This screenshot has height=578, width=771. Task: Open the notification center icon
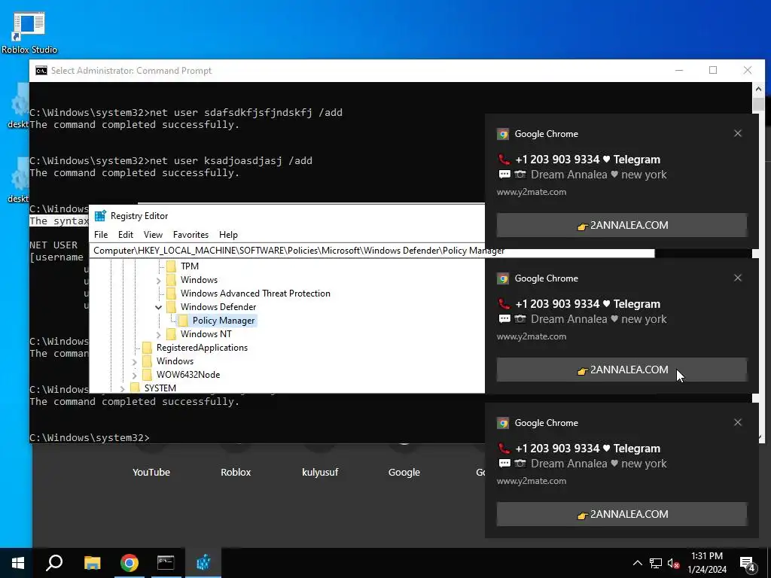(748, 563)
